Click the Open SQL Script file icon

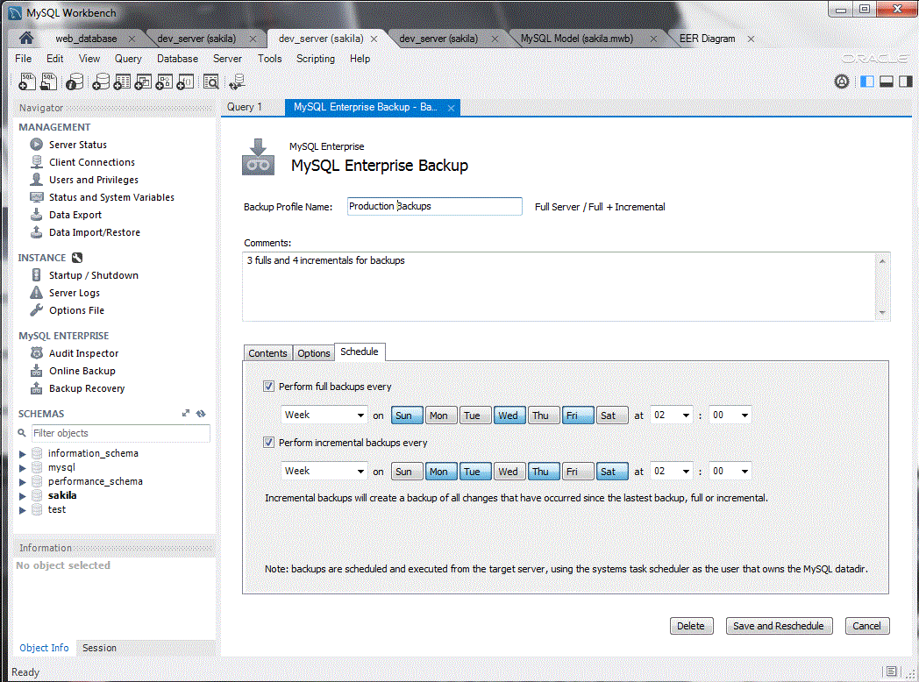(x=49, y=81)
